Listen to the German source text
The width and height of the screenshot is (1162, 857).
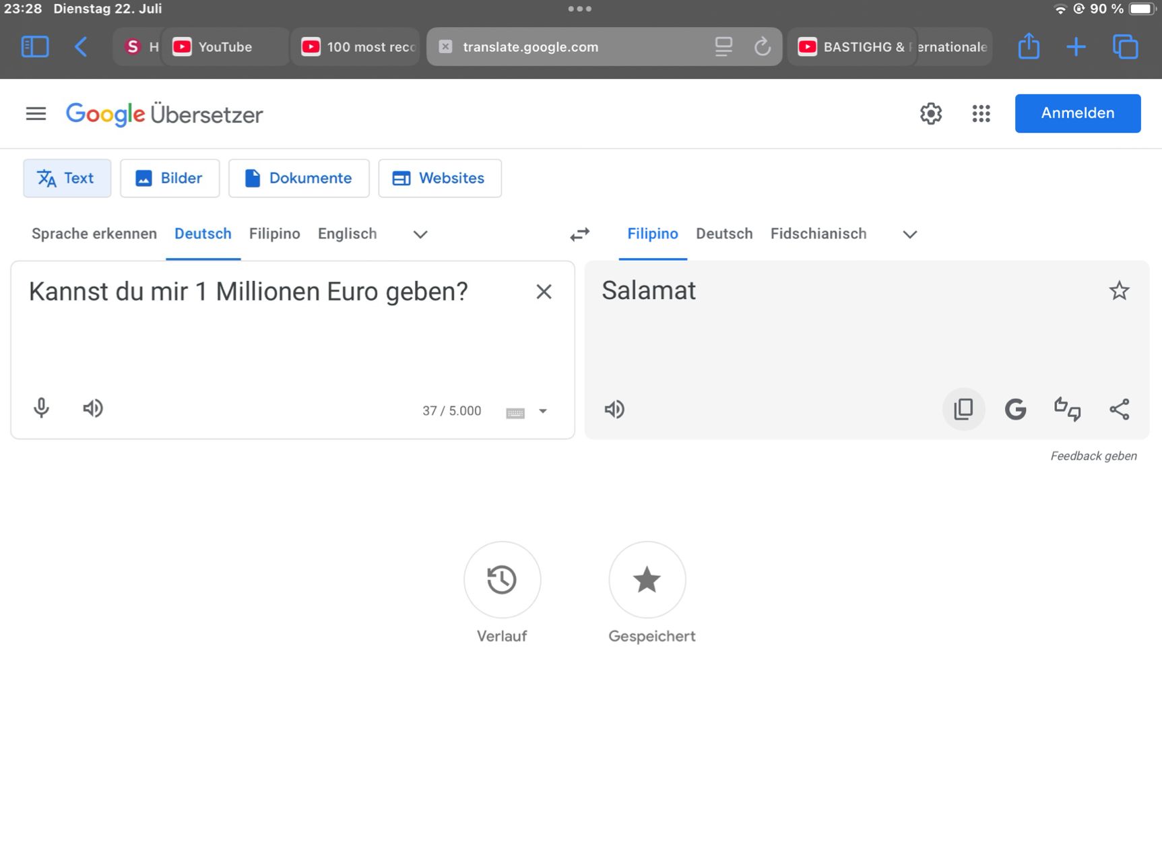(x=93, y=408)
